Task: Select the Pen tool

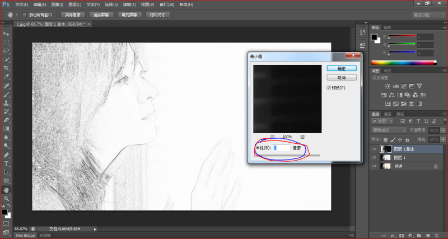Action: pyautogui.click(x=7, y=154)
